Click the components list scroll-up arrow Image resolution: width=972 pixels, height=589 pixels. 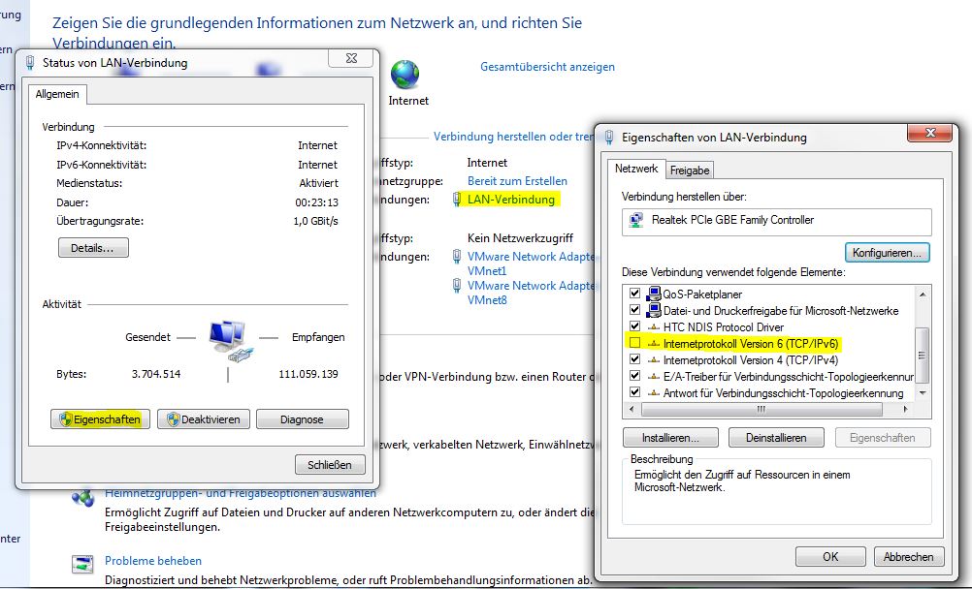click(x=923, y=294)
